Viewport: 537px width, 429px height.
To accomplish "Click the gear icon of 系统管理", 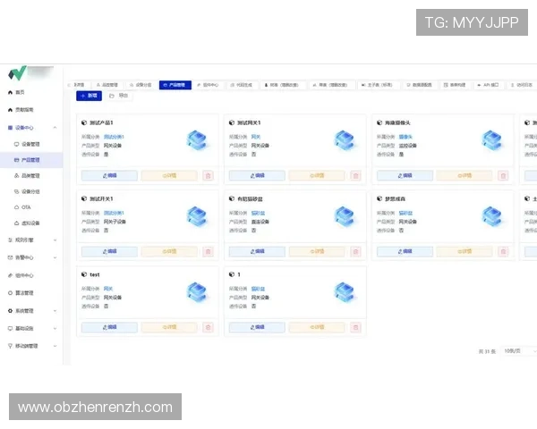I will coord(10,311).
